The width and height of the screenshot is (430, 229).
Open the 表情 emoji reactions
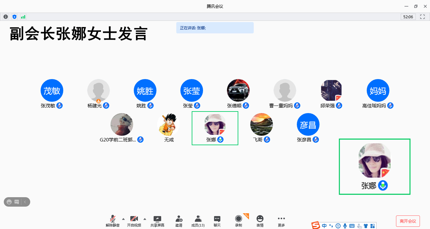point(260,221)
